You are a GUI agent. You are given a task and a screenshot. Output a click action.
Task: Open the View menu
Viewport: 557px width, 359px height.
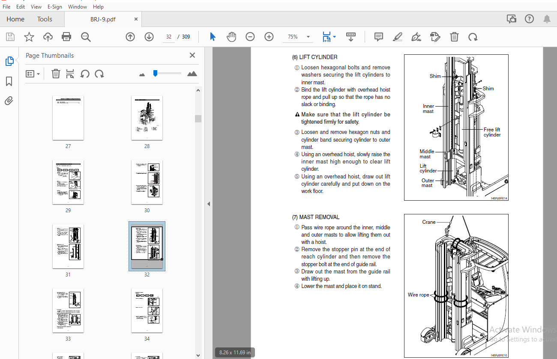coord(36,6)
